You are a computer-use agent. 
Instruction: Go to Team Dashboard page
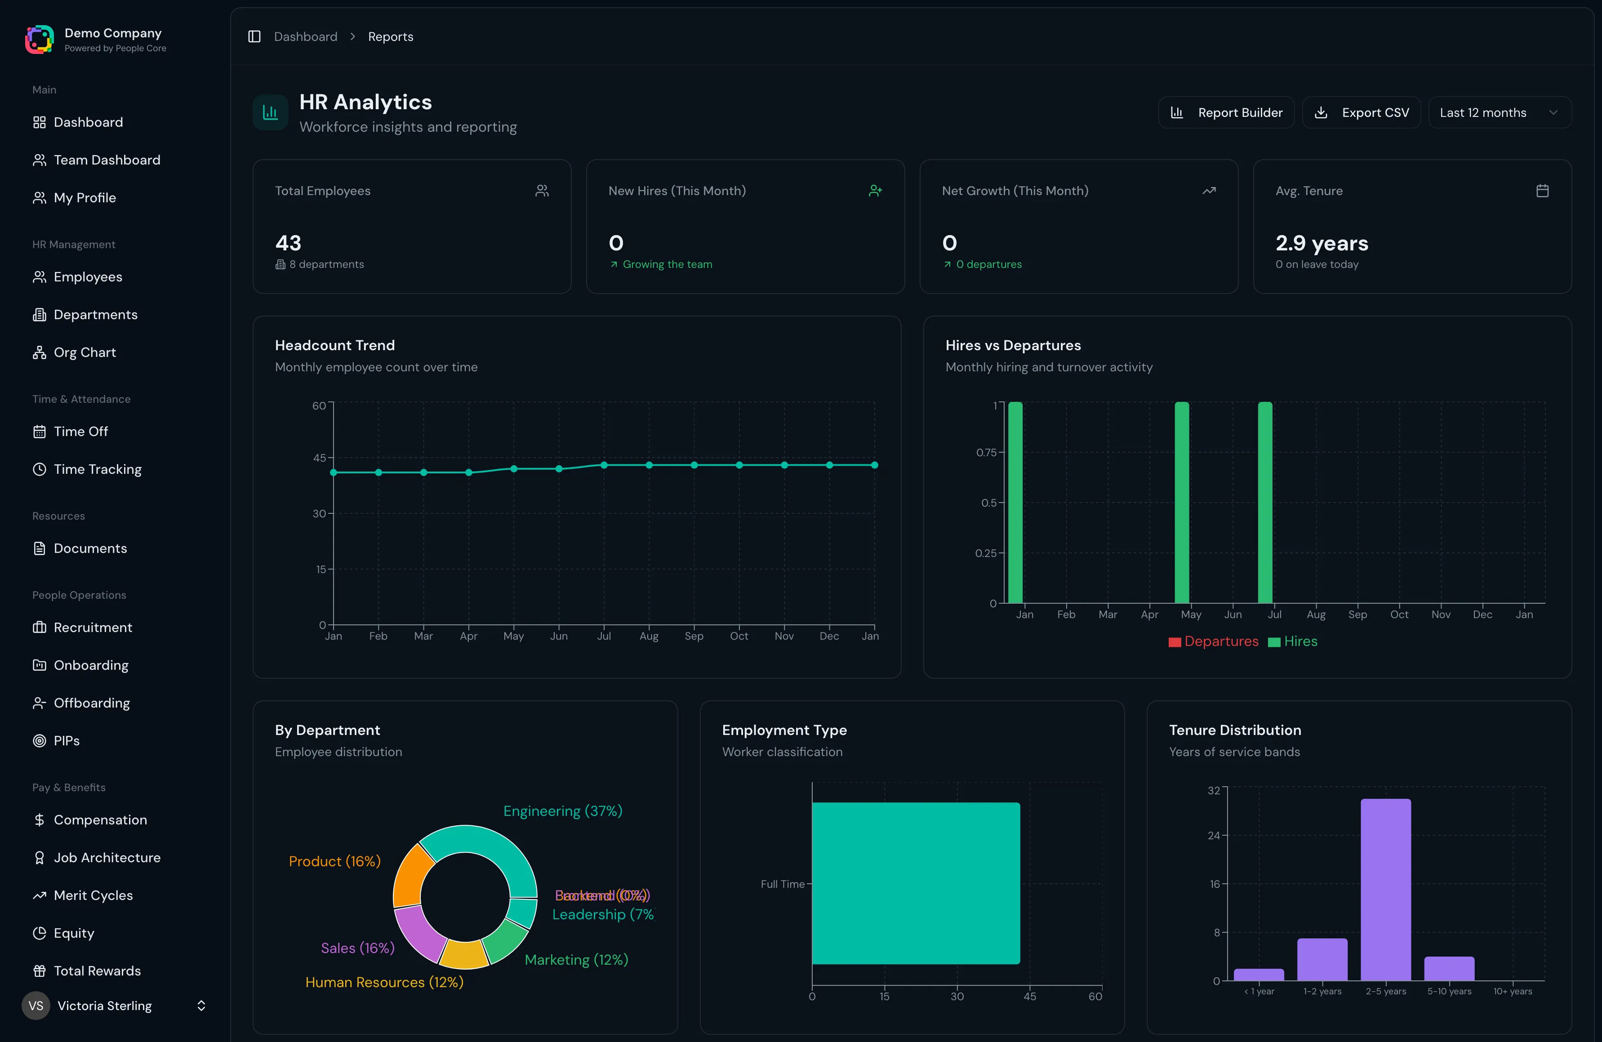107,160
